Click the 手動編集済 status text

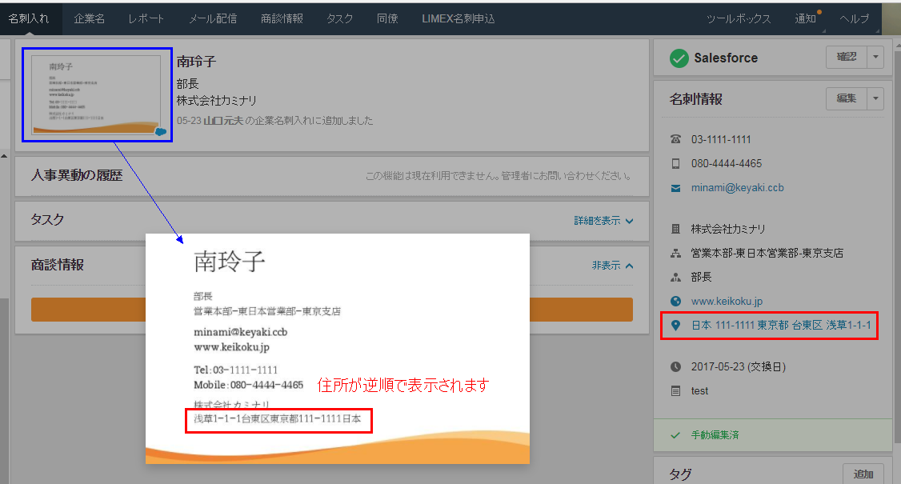pyautogui.click(x=715, y=435)
